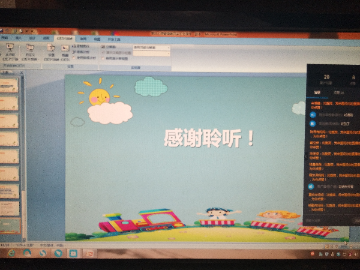This screenshot has width=360, height=270.
Task: Switch to second tab in chat panel
Action: pos(339,93)
